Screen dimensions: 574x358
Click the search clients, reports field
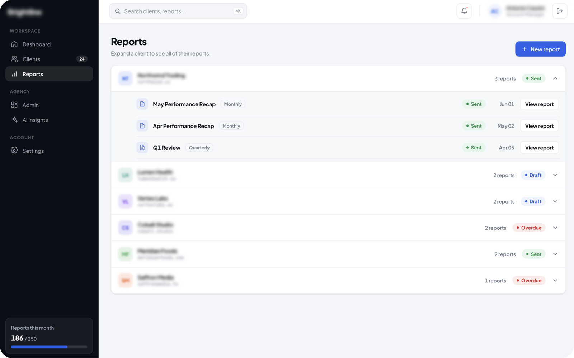178,11
